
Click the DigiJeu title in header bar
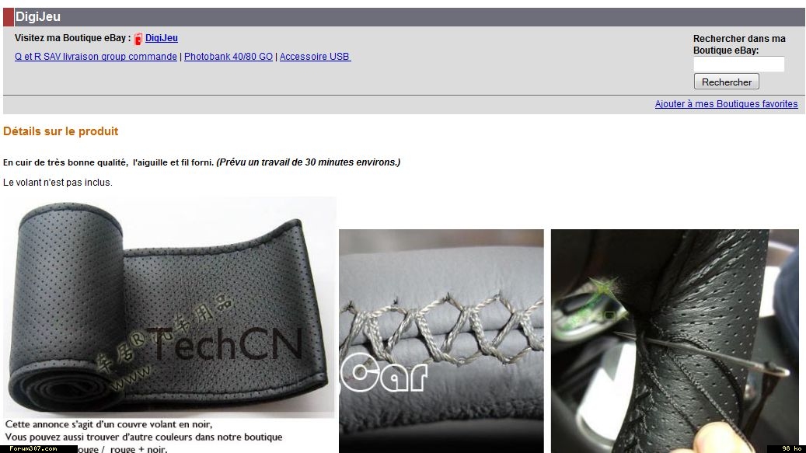[38, 17]
